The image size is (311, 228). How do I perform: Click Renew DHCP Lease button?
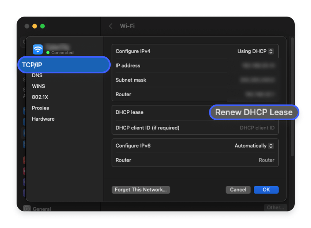254,112
